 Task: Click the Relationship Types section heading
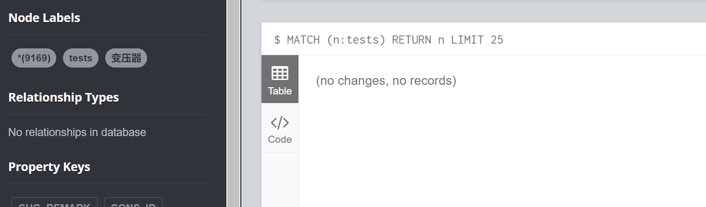click(x=63, y=97)
